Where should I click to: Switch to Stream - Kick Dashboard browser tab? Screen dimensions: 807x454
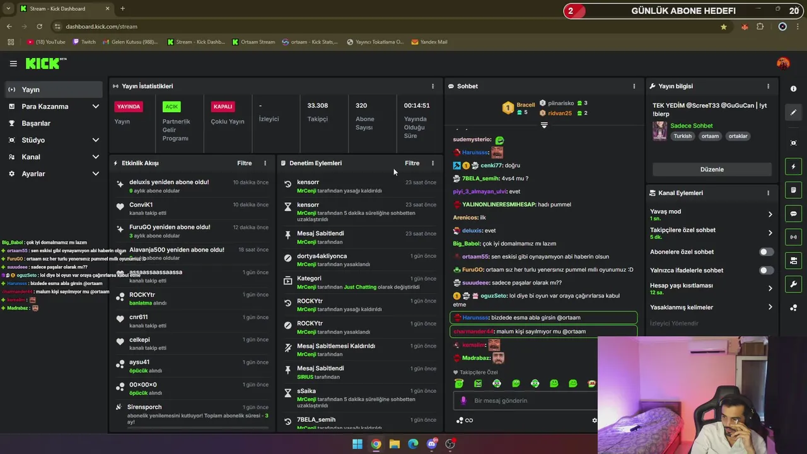click(64, 9)
